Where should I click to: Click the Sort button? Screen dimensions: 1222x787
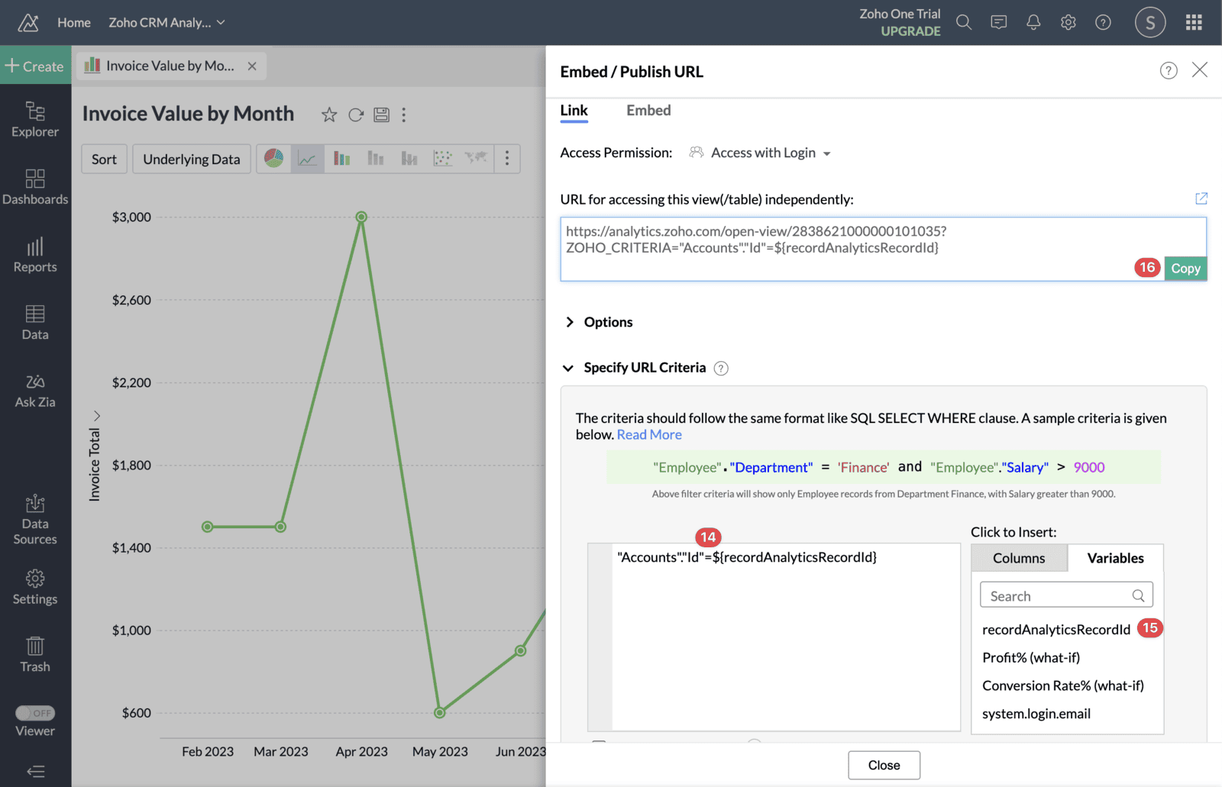tap(104, 159)
